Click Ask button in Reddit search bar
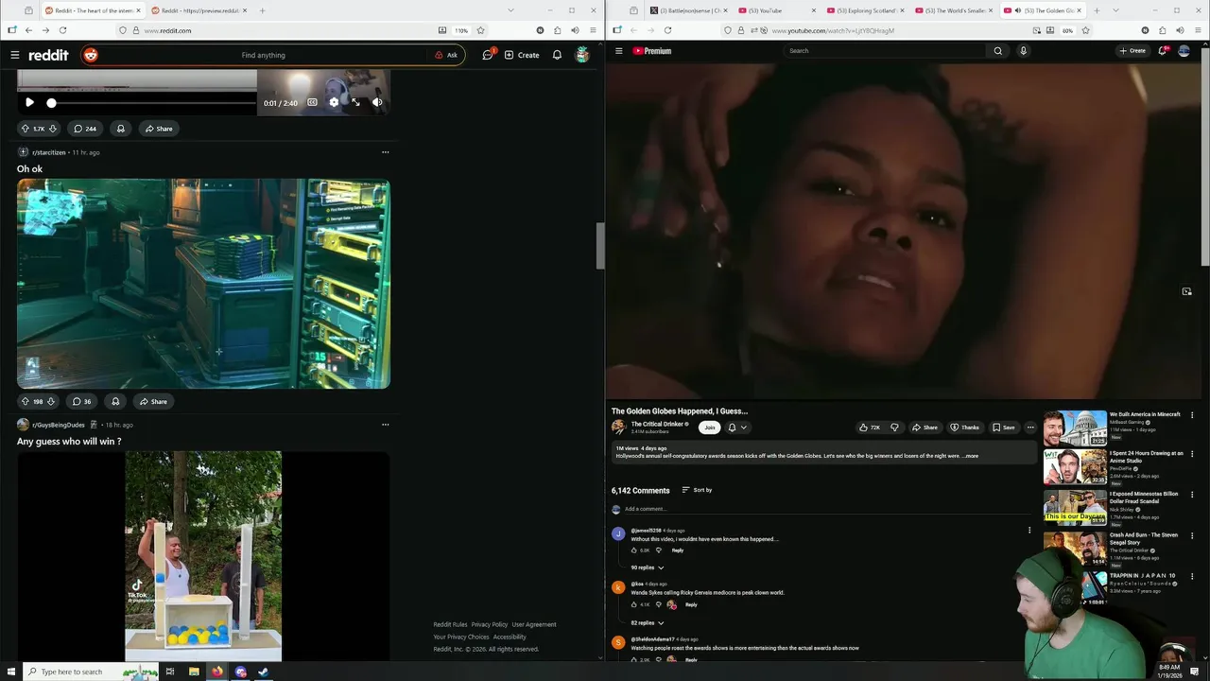Image resolution: width=1210 pixels, height=681 pixels. pos(446,55)
